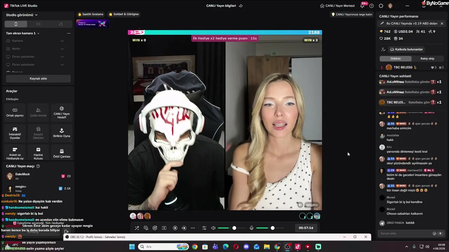Select TBC BELESG contributor row
The image size is (449, 252).
point(412,68)
